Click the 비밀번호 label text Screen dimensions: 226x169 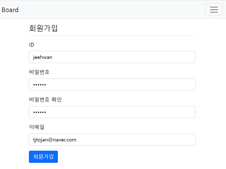tap(39, 72)
